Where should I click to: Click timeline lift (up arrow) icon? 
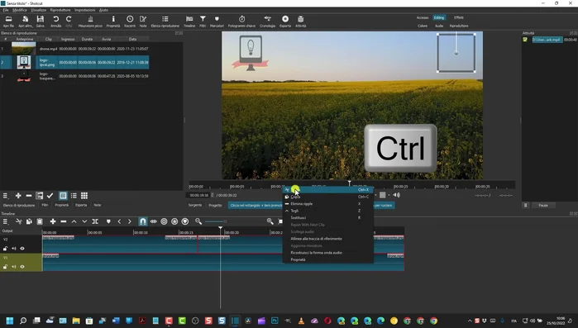pyautogui.click(x=74, y=221)
